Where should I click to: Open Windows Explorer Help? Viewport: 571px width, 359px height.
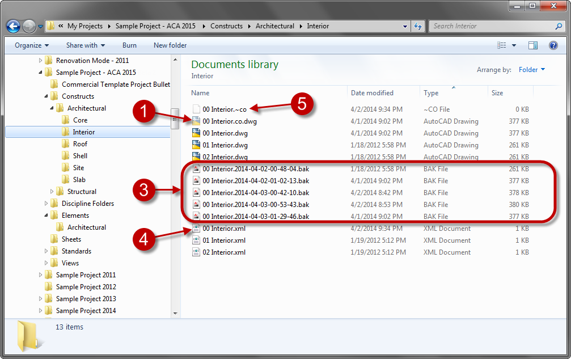tap(553, 45)
